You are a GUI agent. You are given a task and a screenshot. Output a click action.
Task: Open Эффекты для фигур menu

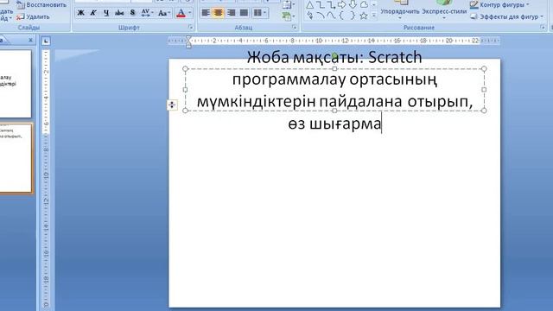[507, 16]
